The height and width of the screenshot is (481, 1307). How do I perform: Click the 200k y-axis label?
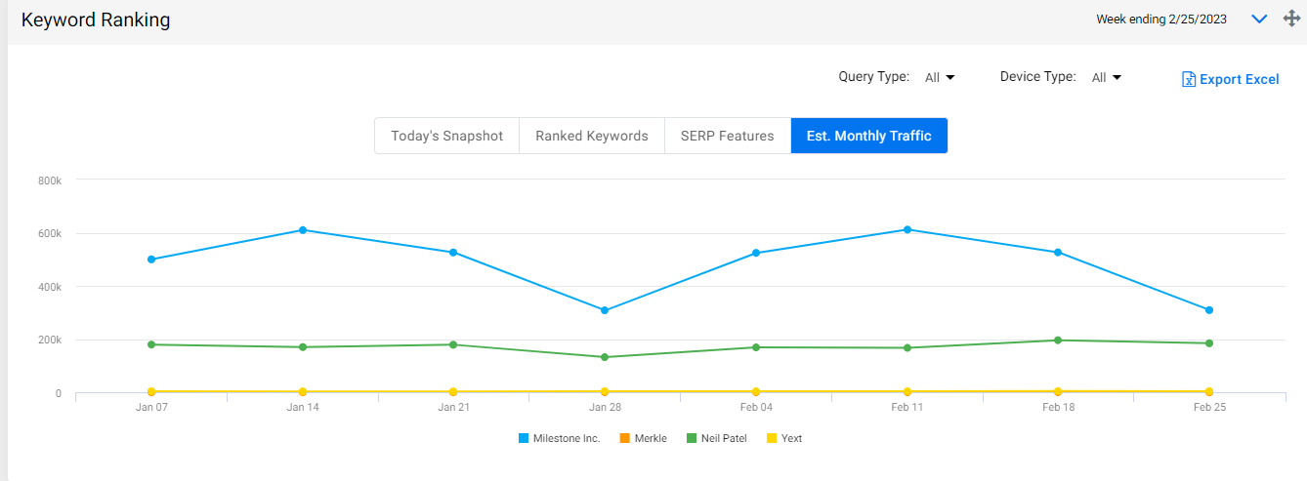coord(50,341)
